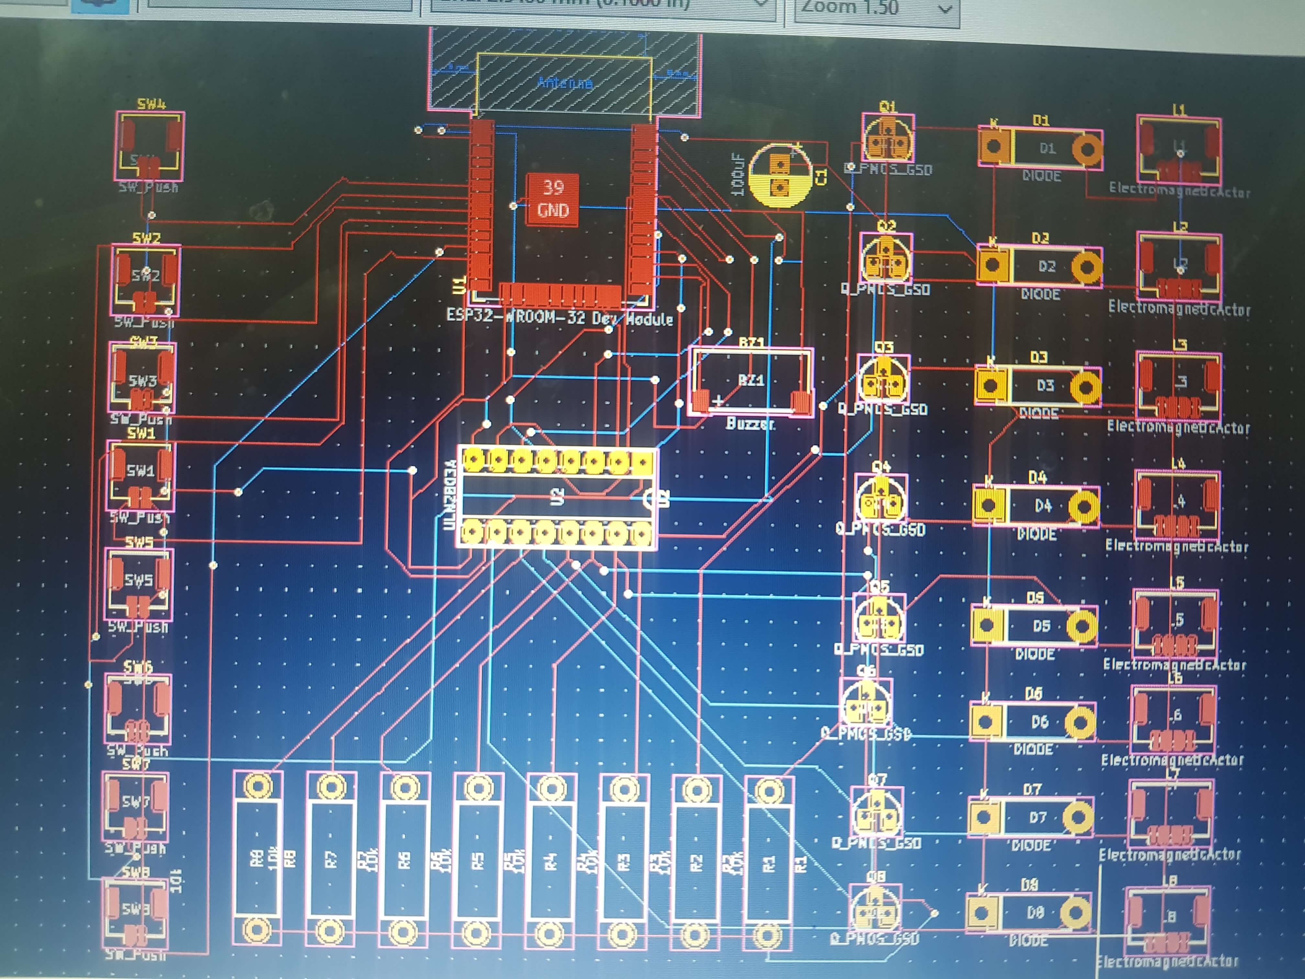
Task: Select the R2 resistor footprint
Action: 696,863
